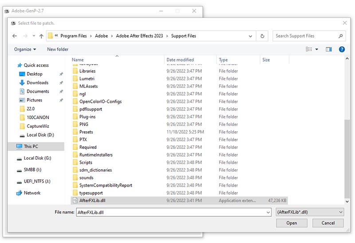Refresh the Support Files folder
Screen dimensions: 355x243
coord(262,36)
